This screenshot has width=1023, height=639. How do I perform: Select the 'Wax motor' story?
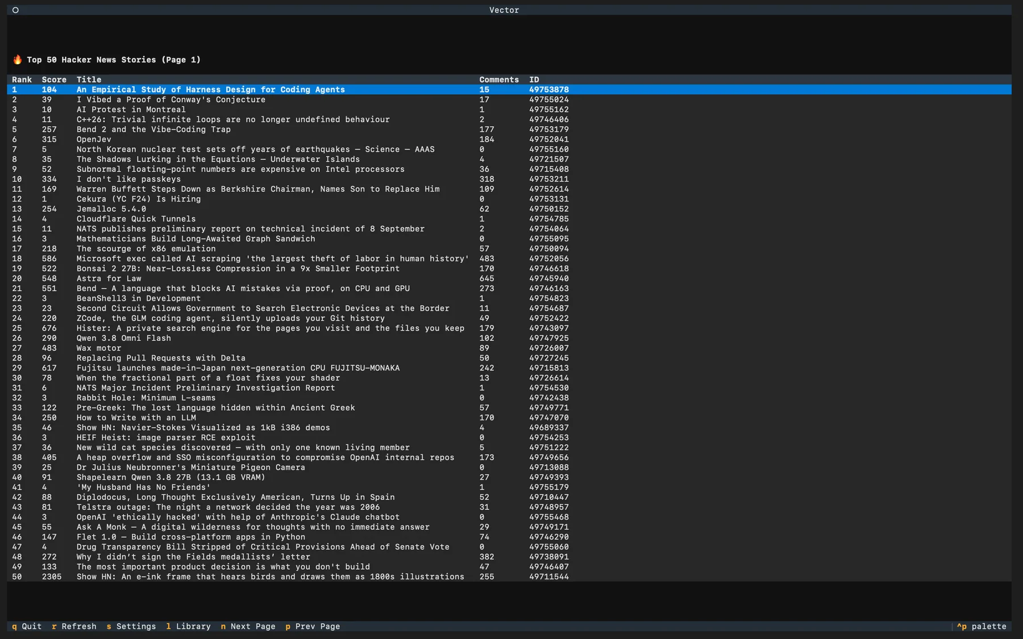tap(509, 348)
